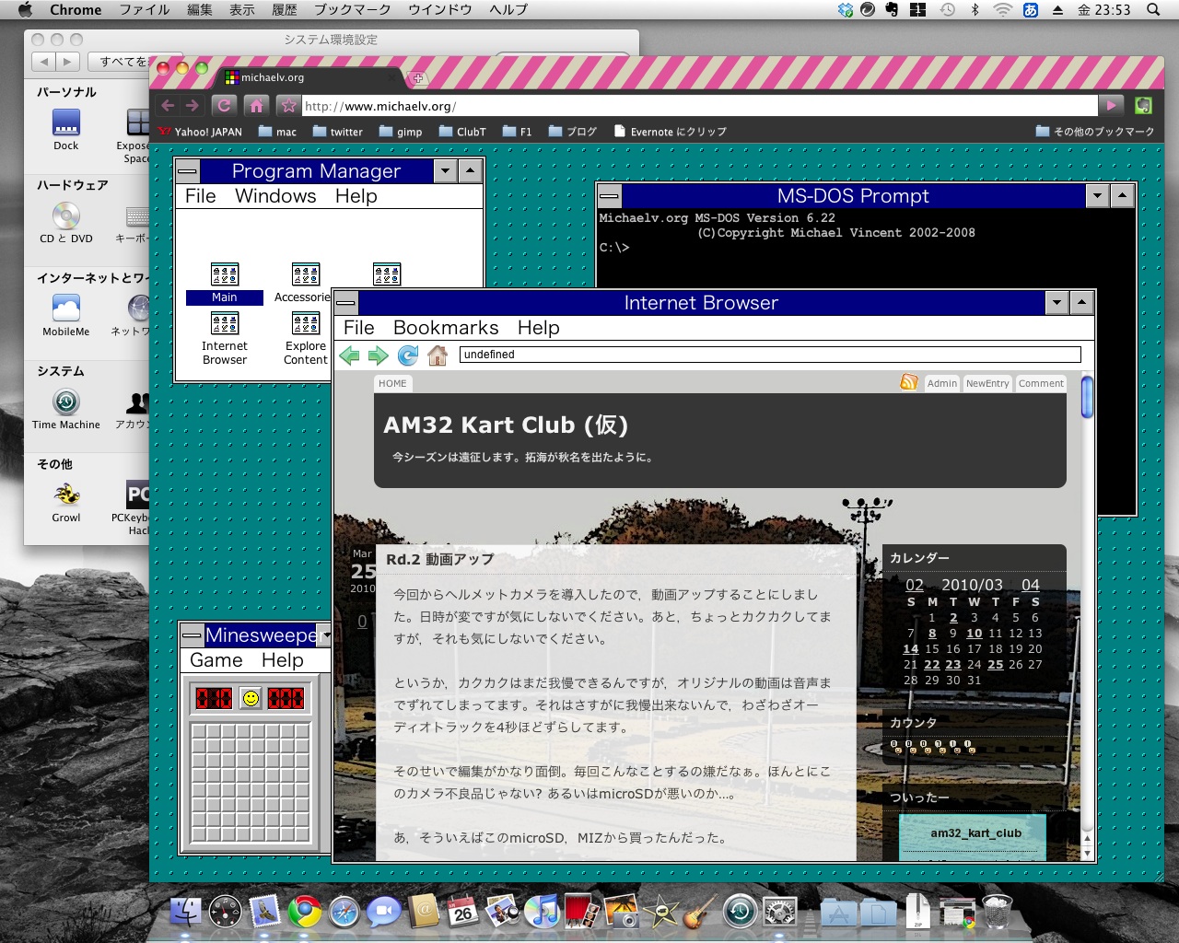Open Program Manager's File menu

pos(200,196)
